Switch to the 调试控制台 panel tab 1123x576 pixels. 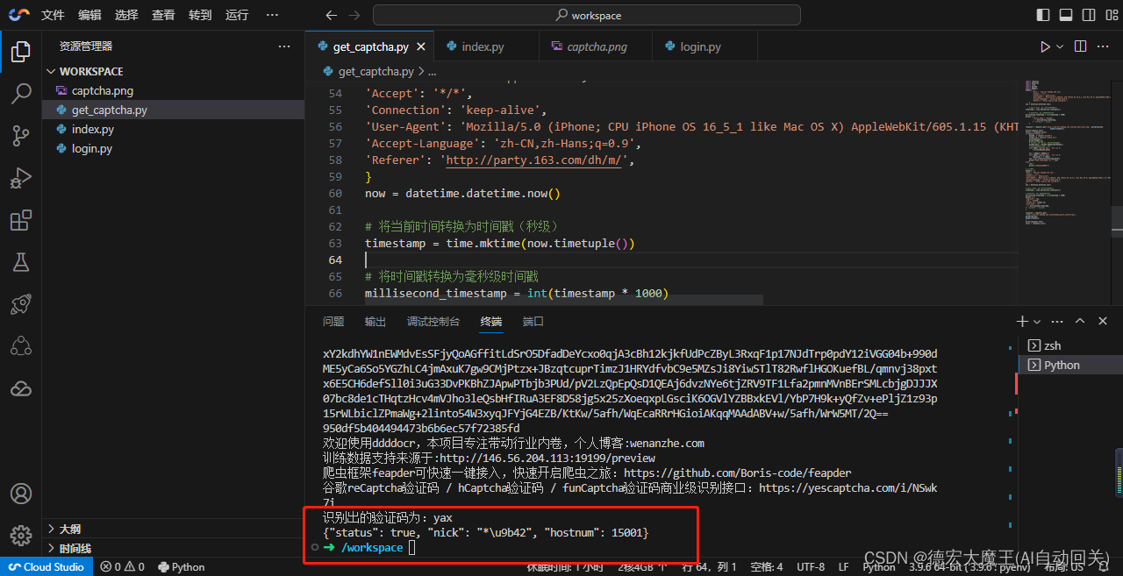[x=433, y=322]
